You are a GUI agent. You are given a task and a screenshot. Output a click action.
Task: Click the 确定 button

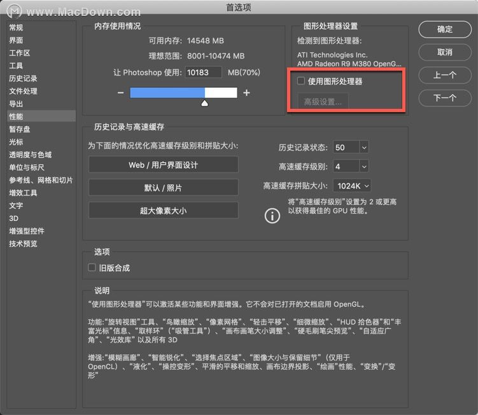pos(445,29)
